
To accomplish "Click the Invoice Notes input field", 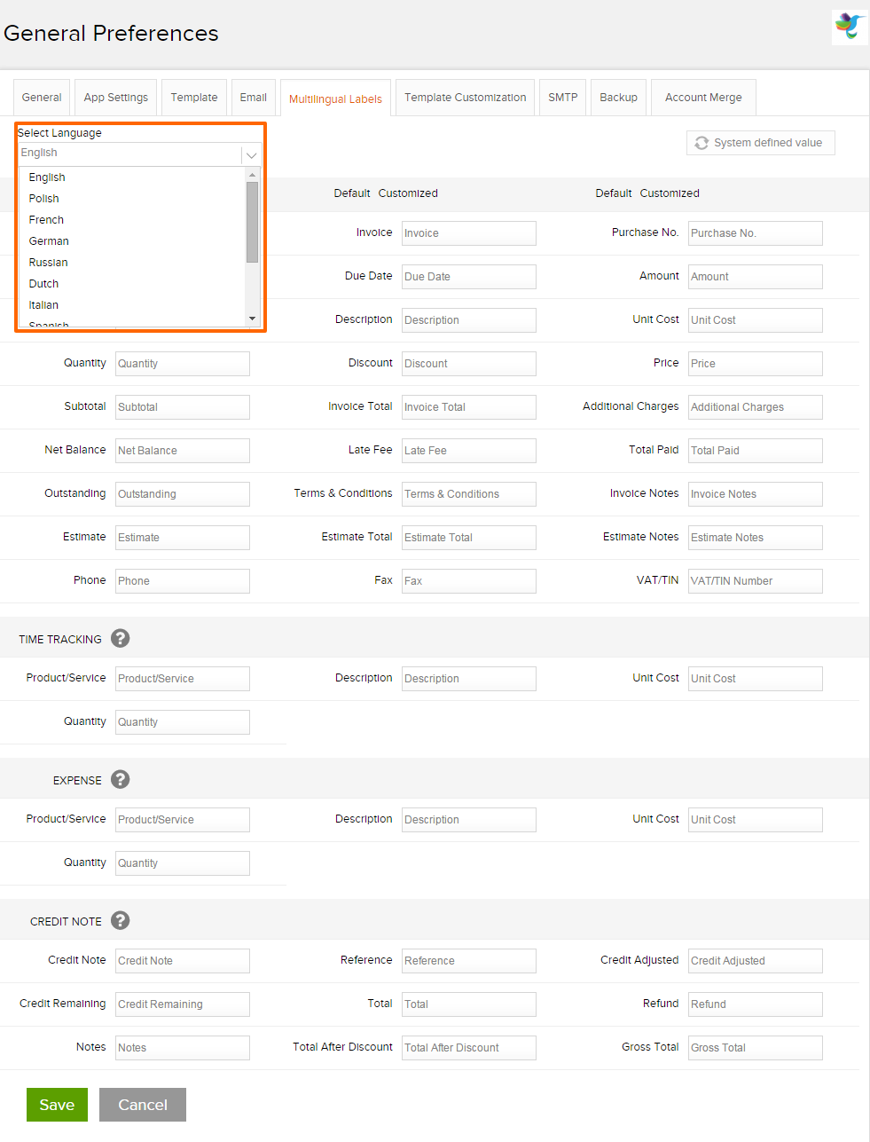I will (x=756, y=494).
